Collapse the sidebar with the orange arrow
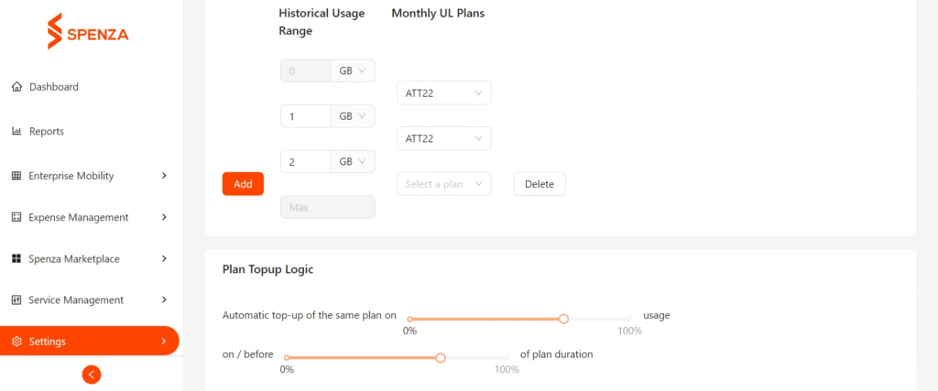This screenshot has height=391, width=938. [x=92, y=375]
